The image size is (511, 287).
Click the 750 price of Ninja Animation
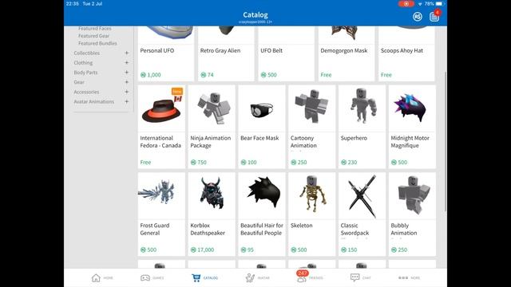click(x=199, y=162)
